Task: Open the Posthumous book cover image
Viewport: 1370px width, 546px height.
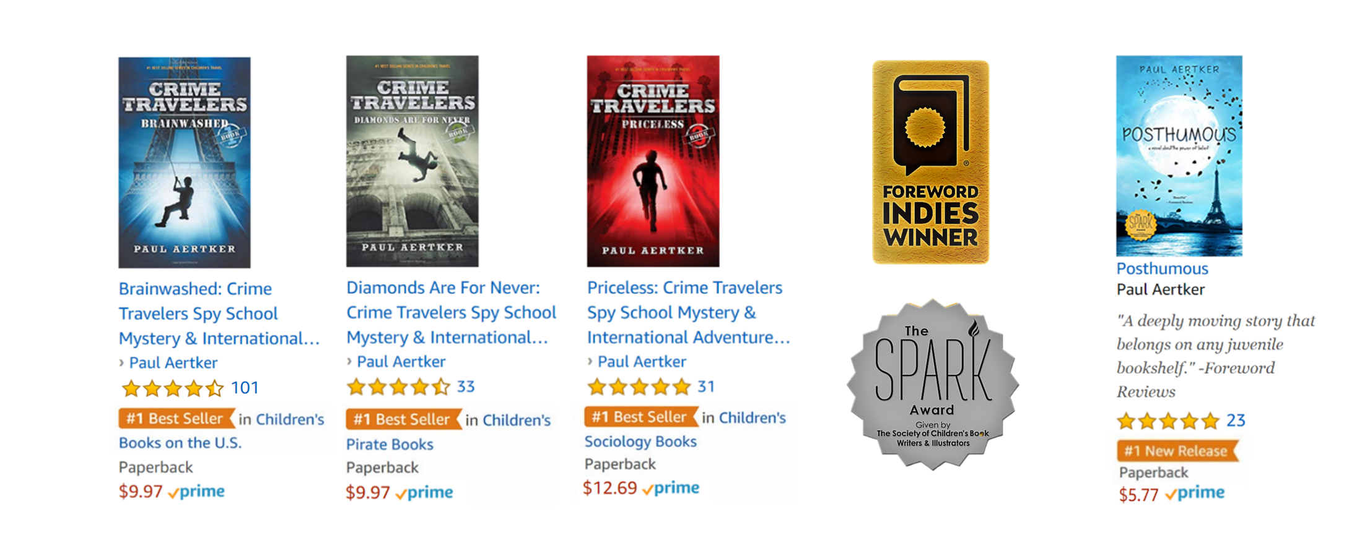Action: point(1179,156)
